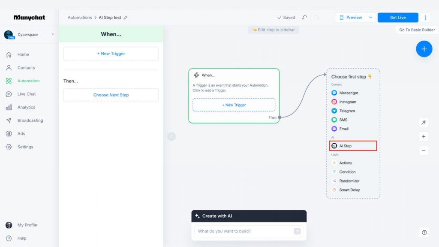Collapse the When sidebar panel
This screenshot has height=247, width=439.
[x=171, y=136]
